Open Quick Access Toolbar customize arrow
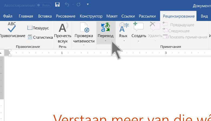The height and width of the screenshot is (121, 211). (87, 5)
